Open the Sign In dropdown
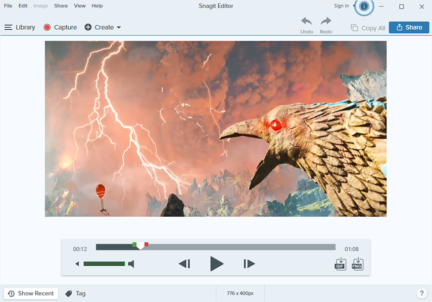This screenshot has height=302, width=432. point(344,6)
